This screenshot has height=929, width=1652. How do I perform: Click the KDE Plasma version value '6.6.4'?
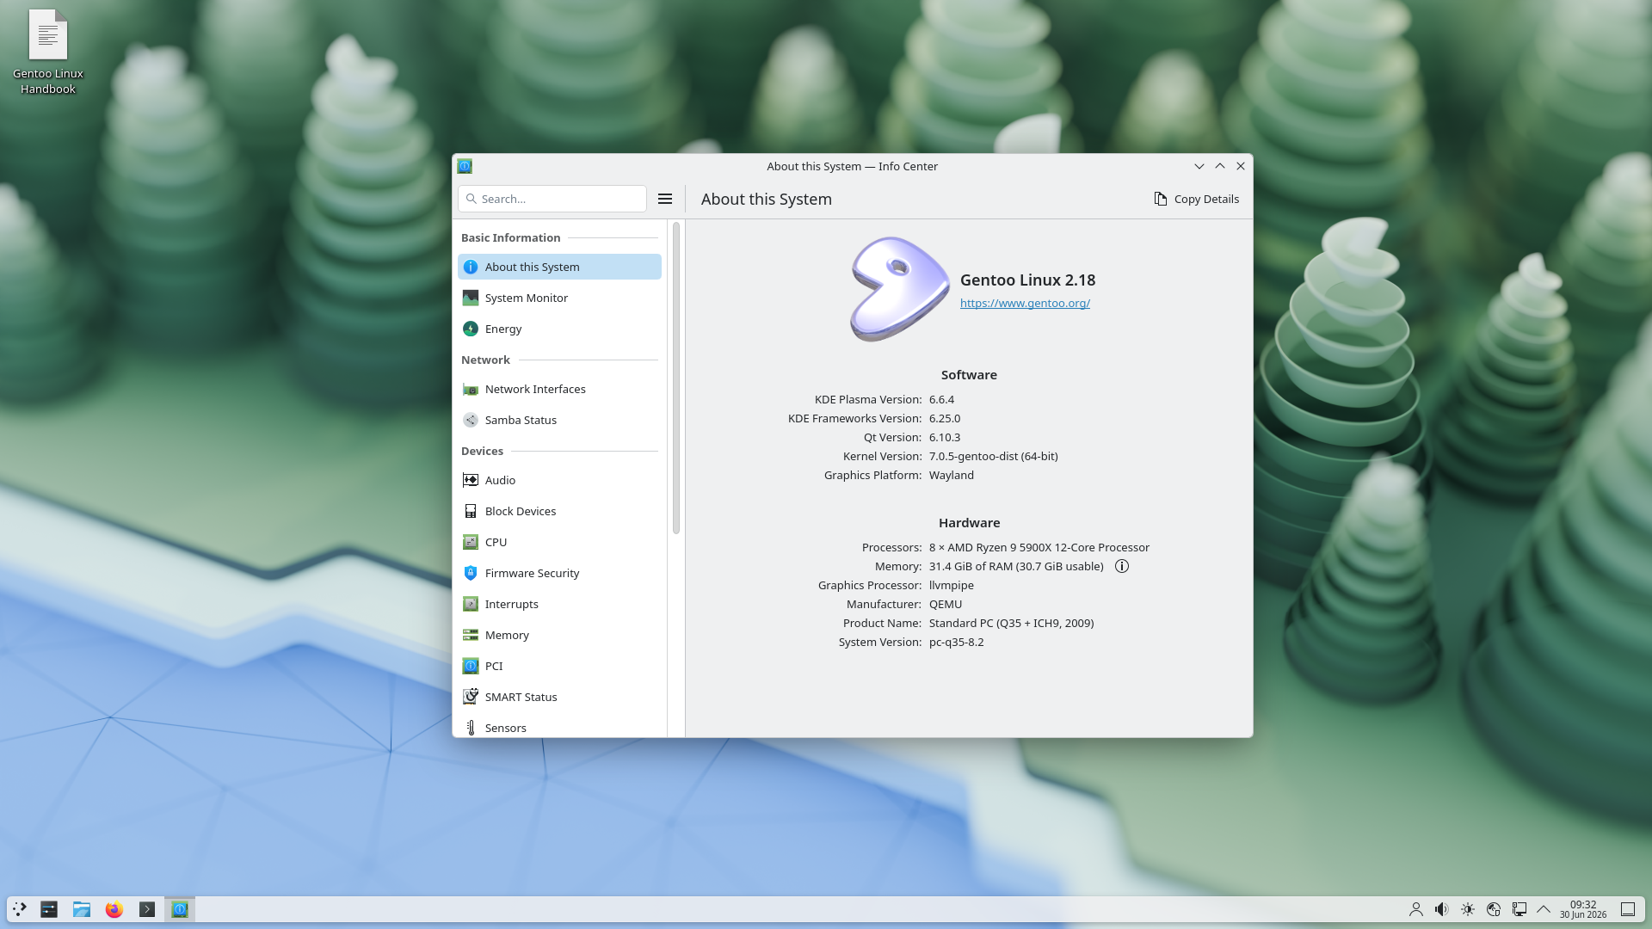(x=941, y=399)
